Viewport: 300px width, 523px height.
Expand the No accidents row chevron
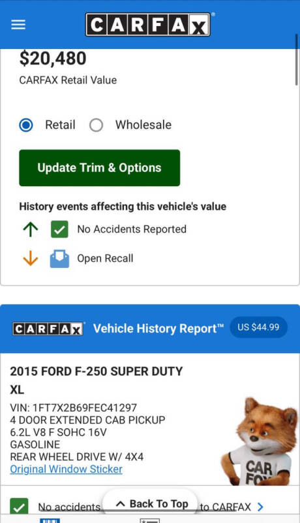[260, 507]
